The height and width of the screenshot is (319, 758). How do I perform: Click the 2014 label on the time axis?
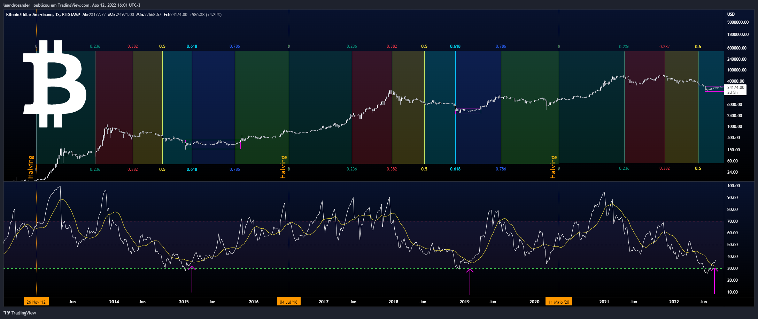(114, 302)
